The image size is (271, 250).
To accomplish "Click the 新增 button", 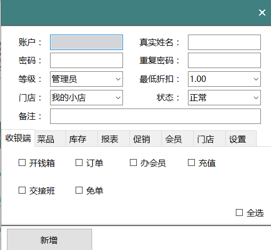I will pyautogui.click(x=50, y=239).
